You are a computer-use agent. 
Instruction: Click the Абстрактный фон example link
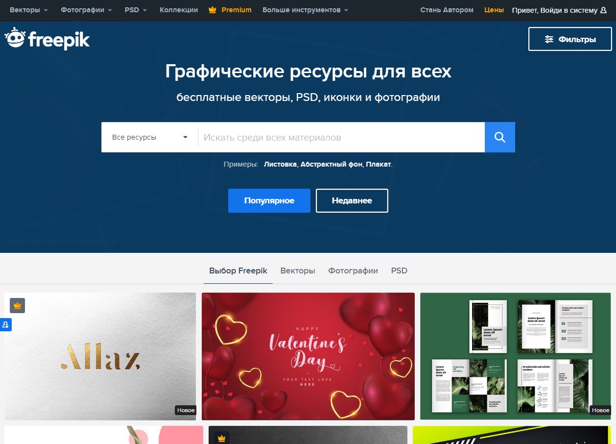[332, 164]
